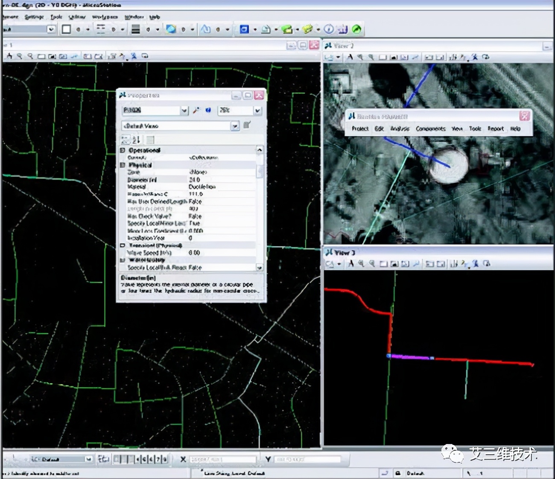
Task: Open the element selector dropdown in Properties
Action: pyautogui.click(x=184, y=111)
